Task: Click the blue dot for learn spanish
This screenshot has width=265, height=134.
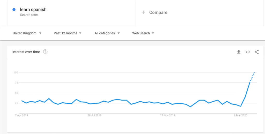Action: point(14,10)
